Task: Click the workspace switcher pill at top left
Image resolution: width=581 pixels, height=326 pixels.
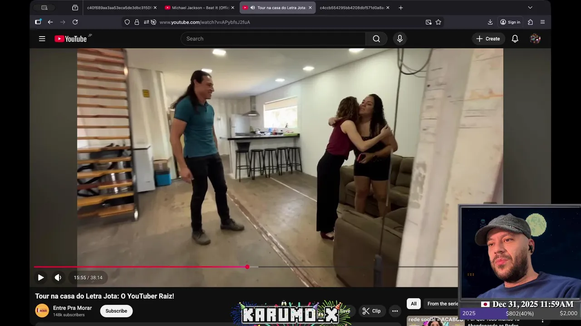Action: [x=44, y=8]
